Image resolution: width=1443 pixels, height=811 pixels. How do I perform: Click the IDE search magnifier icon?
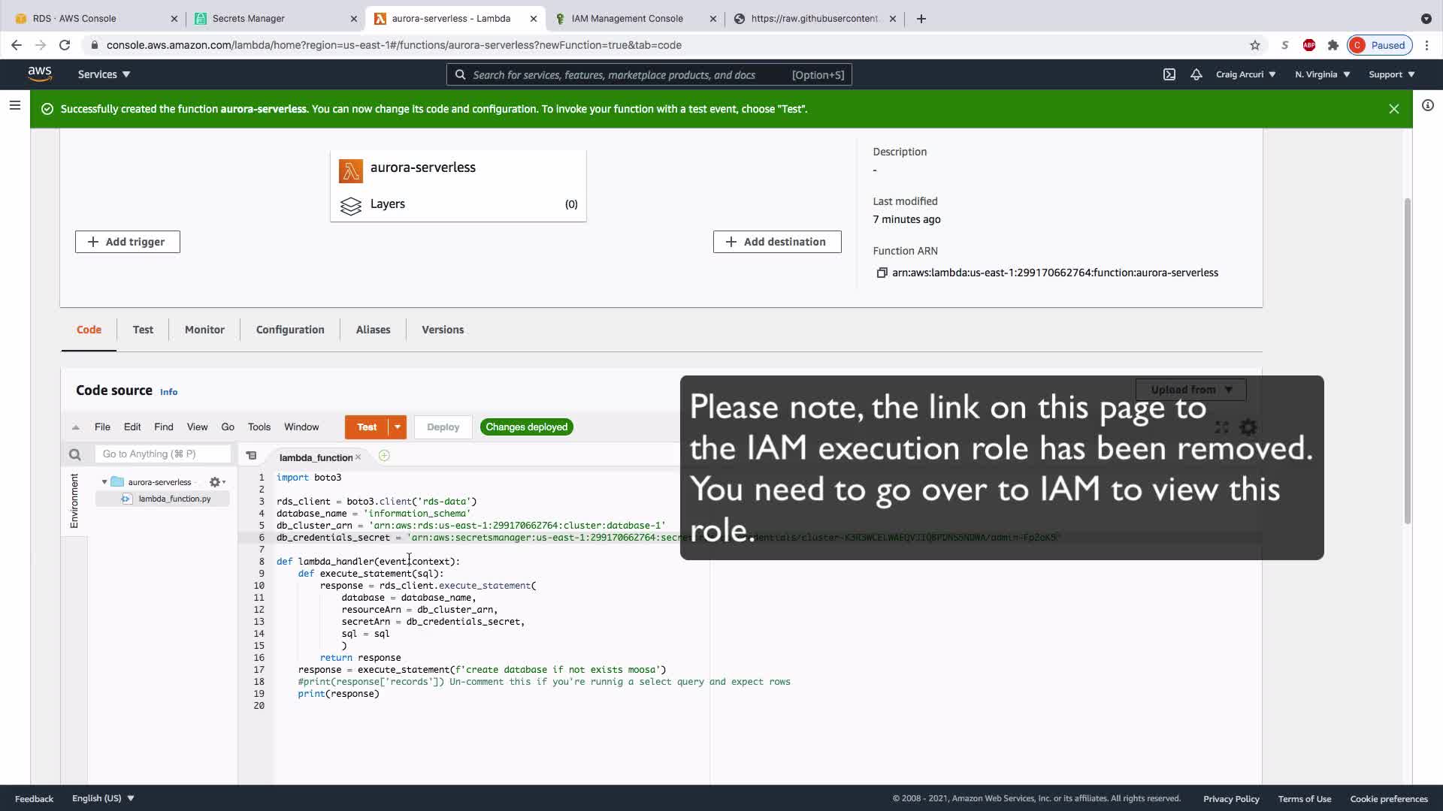pos(74,454)
